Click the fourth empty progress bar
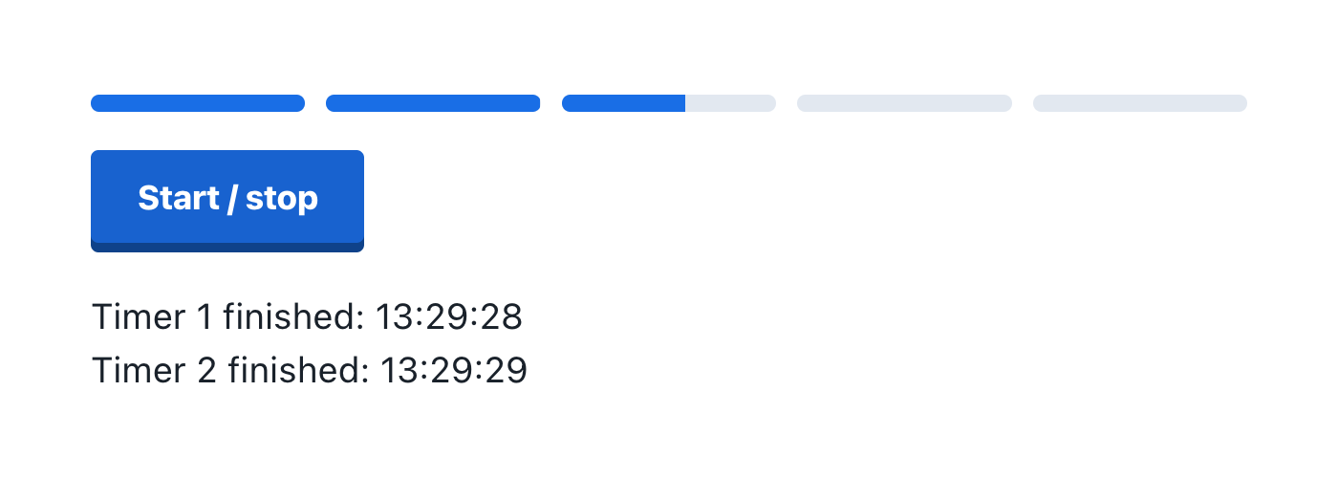 (x=904, y=103)
